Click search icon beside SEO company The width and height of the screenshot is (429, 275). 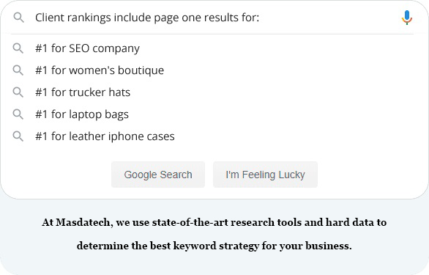18,48
